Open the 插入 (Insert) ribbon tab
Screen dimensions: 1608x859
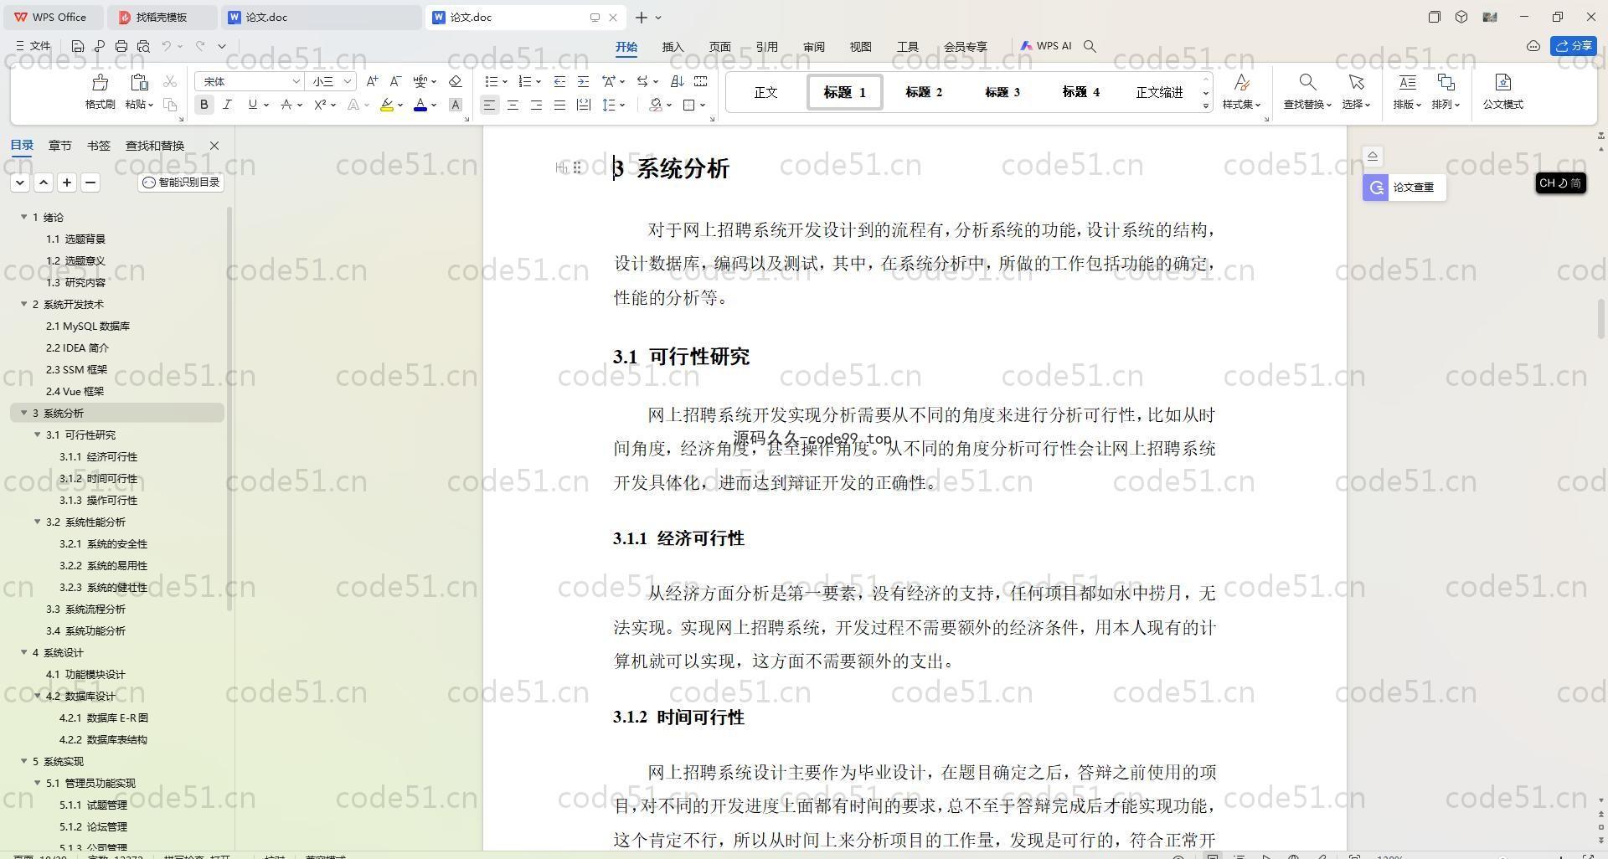[673, 47]
